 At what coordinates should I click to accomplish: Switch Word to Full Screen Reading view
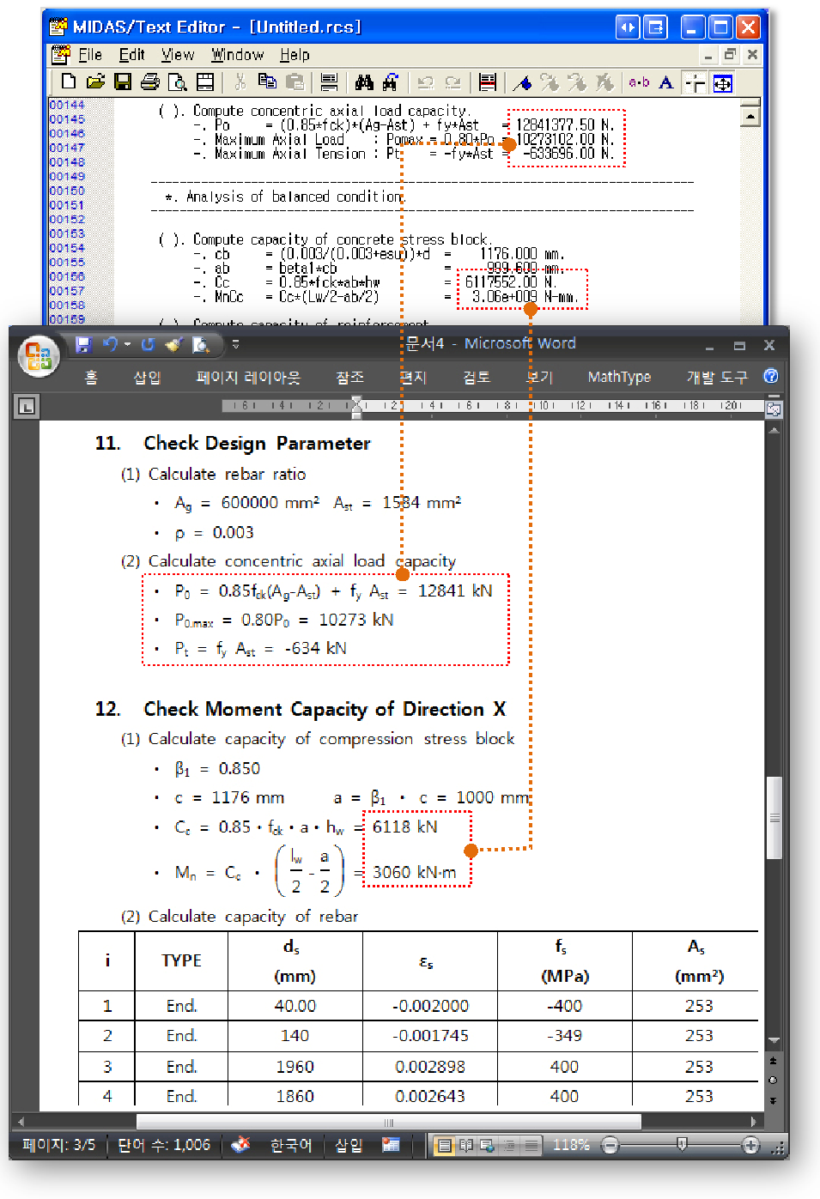466,1145
